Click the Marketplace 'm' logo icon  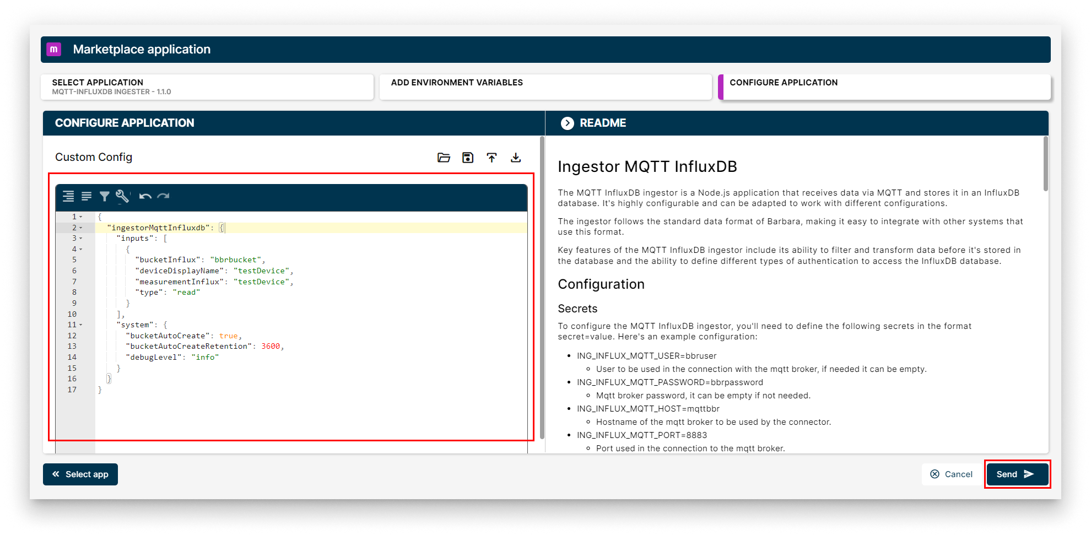tap(54, 49)
